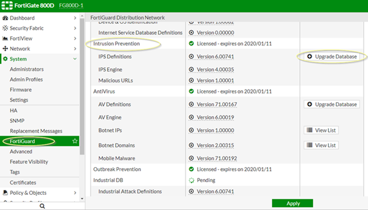Image resolution: width=368 pixels, height=210 pixels.
Task: Click the sidebar scrollbar down arrow
Action: [x=82, y=199]
